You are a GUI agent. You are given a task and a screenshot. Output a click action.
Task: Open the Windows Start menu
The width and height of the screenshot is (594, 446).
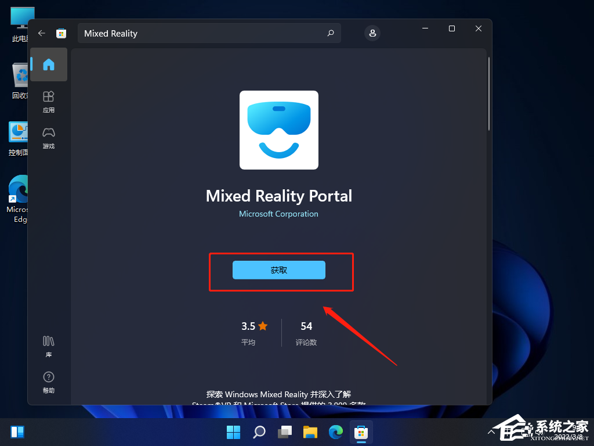click(x=233, y=432)
